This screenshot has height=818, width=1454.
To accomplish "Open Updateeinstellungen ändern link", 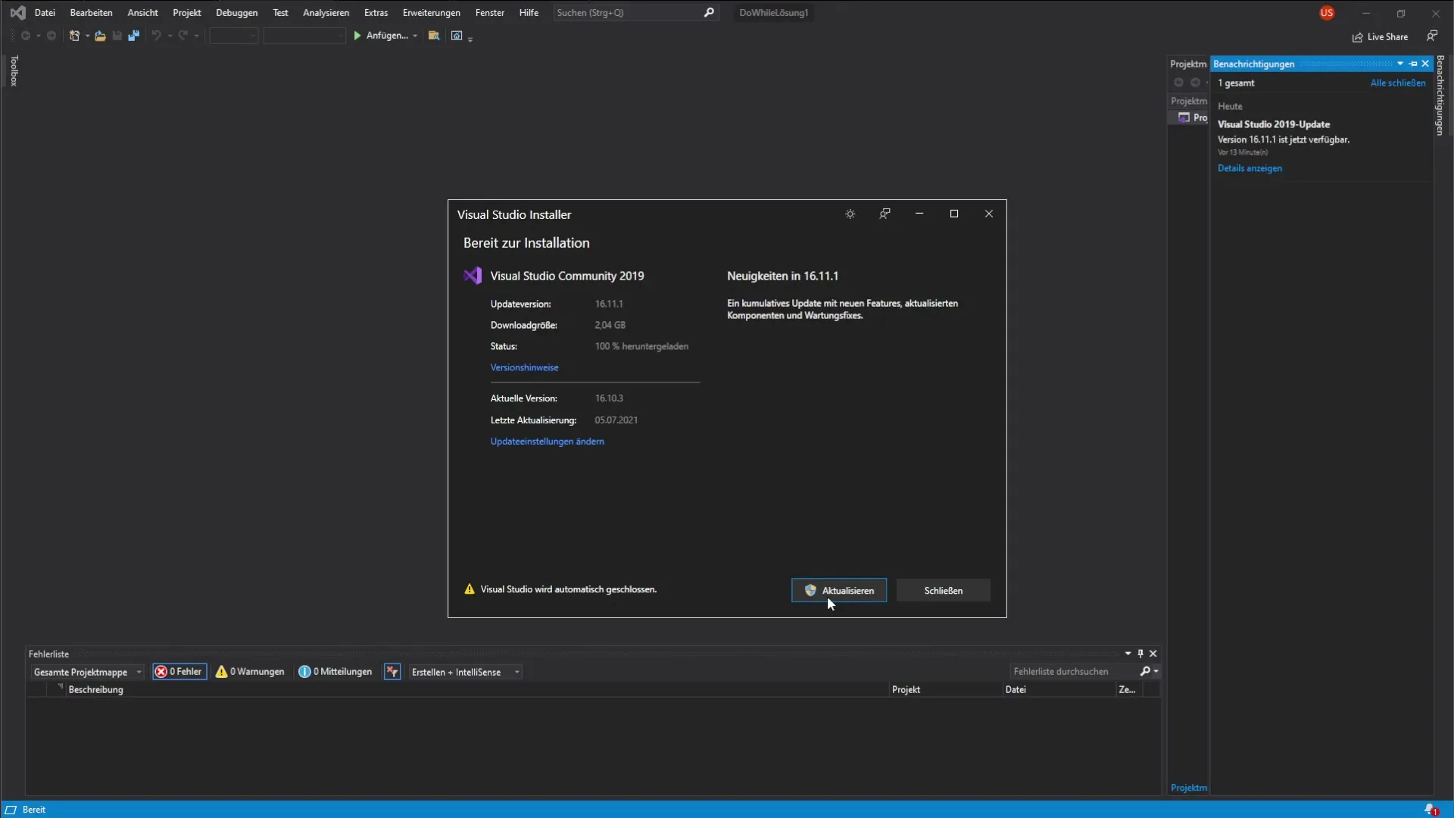I will (x=547, y=442).
